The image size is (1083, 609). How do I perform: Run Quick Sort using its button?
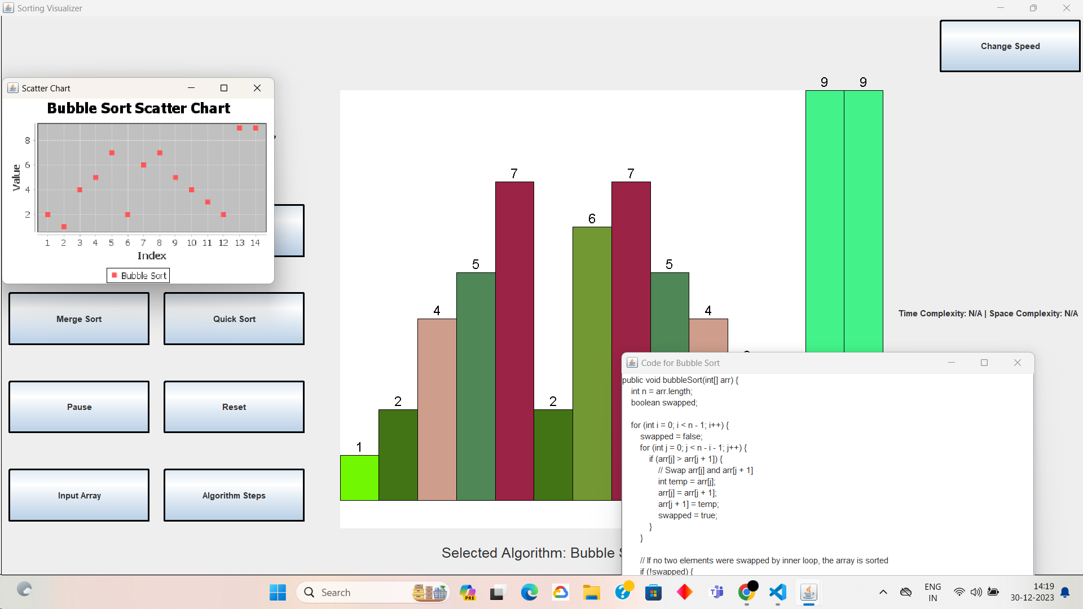point(234,319)
